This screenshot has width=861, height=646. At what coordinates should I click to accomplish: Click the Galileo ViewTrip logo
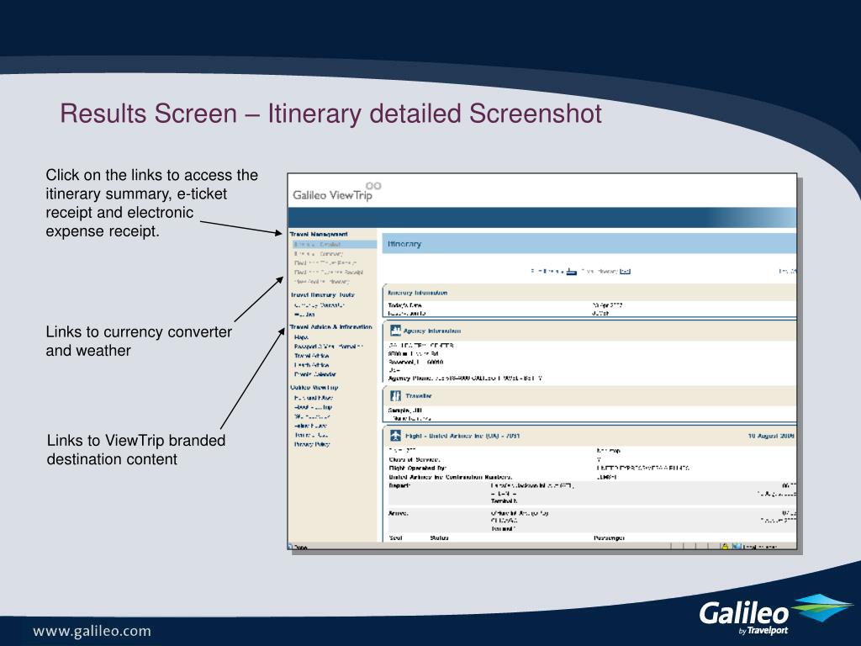coord(336,193)
